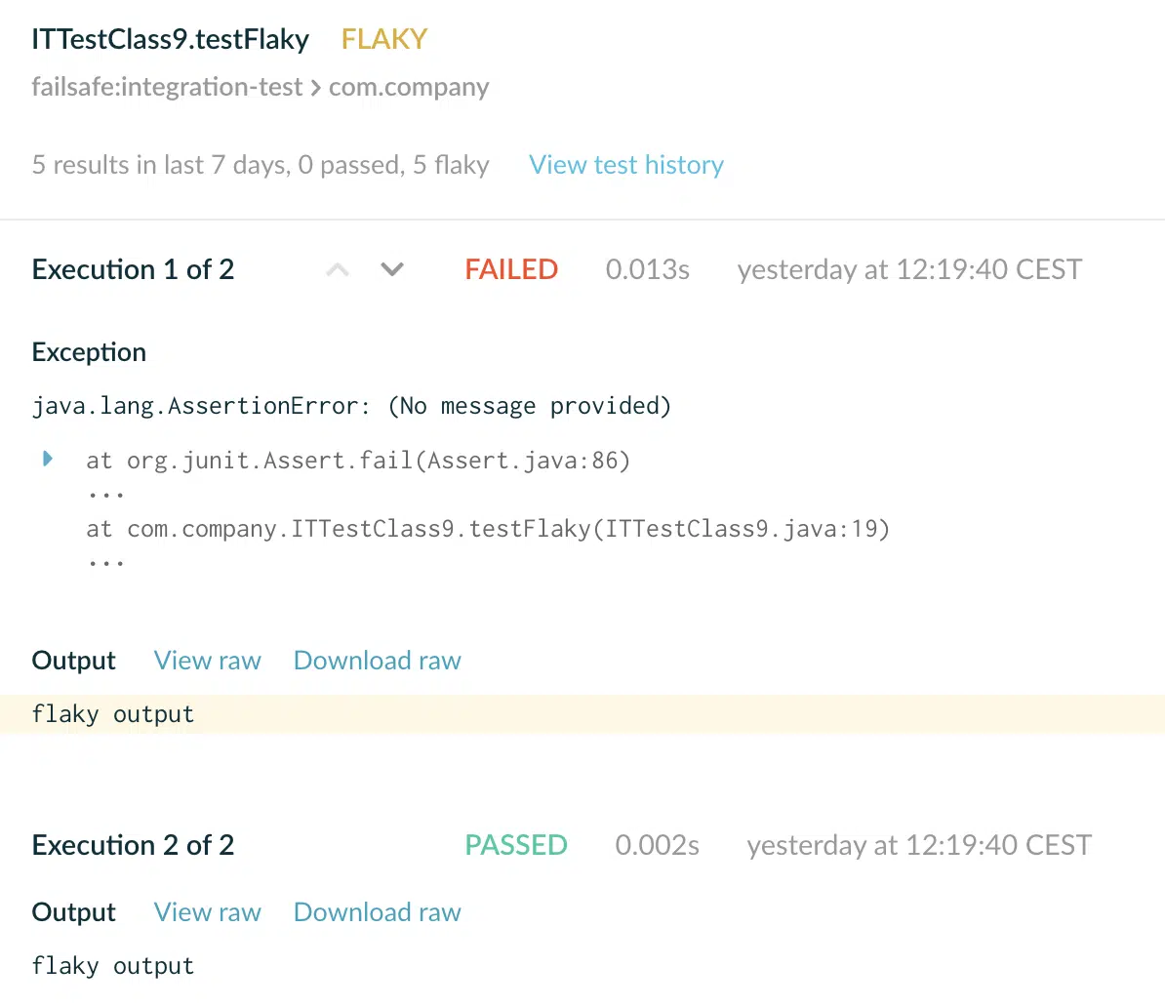Image resolution: width=1165 pixels, height=1007 pixels.
Task: Click the PASSED status of Execution 2
Action: 516,845
